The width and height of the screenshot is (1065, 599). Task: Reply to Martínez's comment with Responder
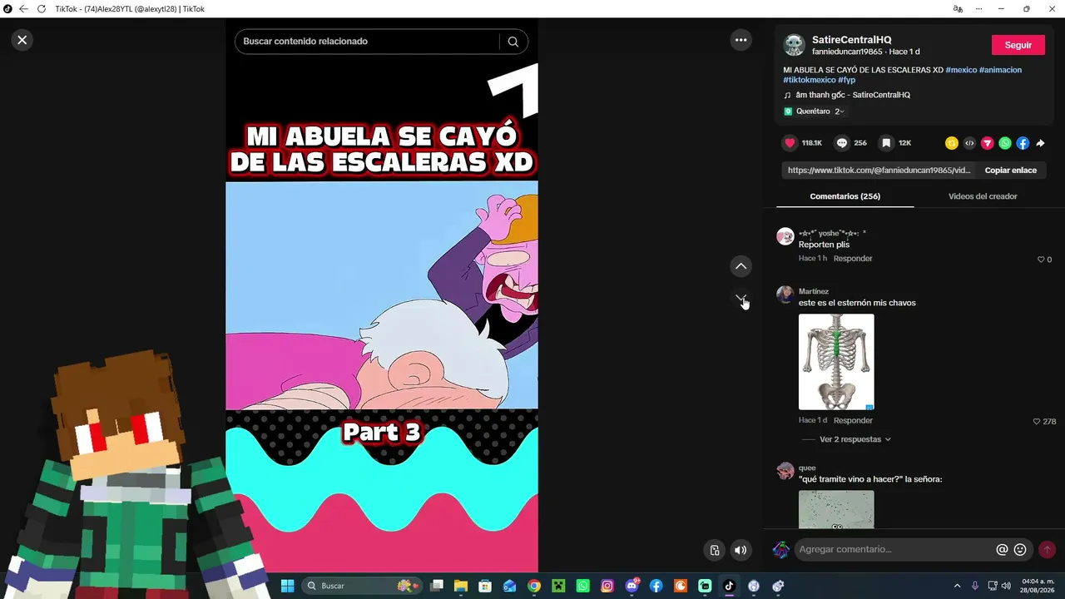(x=853, y=421)
